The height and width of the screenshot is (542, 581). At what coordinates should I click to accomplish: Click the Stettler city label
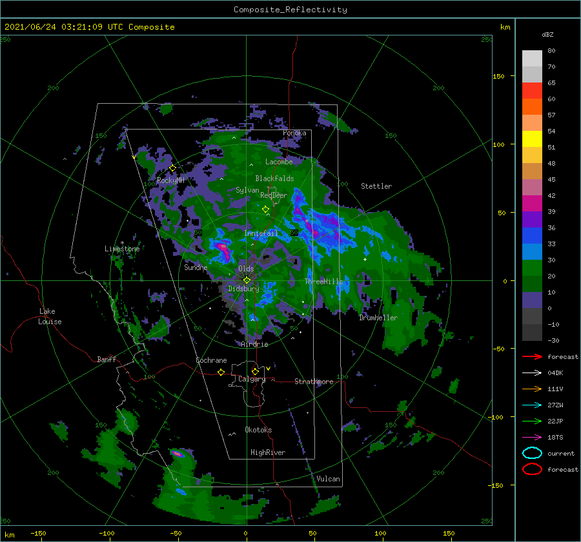(376, 186)
